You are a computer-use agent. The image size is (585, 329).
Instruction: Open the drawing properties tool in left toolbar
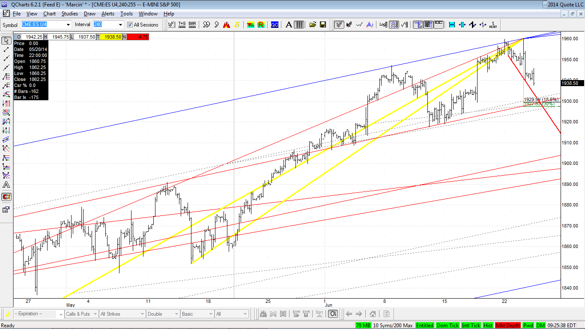6,209
